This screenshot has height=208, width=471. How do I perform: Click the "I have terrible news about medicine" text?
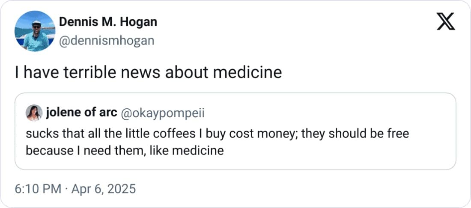(148, 73)
